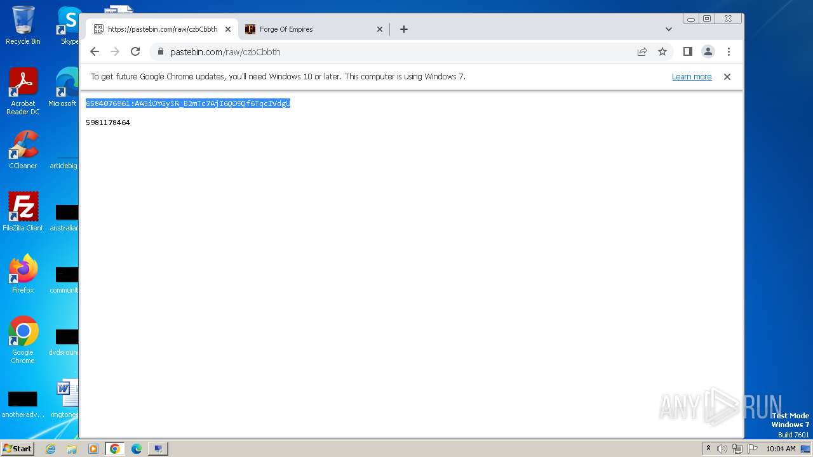Click the highlighted token text line
Viewport: 813px width, 457px height.
click(x=188, y=103)
